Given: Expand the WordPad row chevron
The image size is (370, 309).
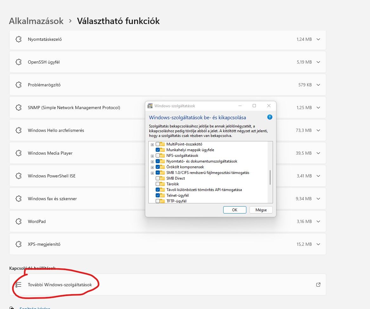Looking at the screenshot, I should coord(318,221).
